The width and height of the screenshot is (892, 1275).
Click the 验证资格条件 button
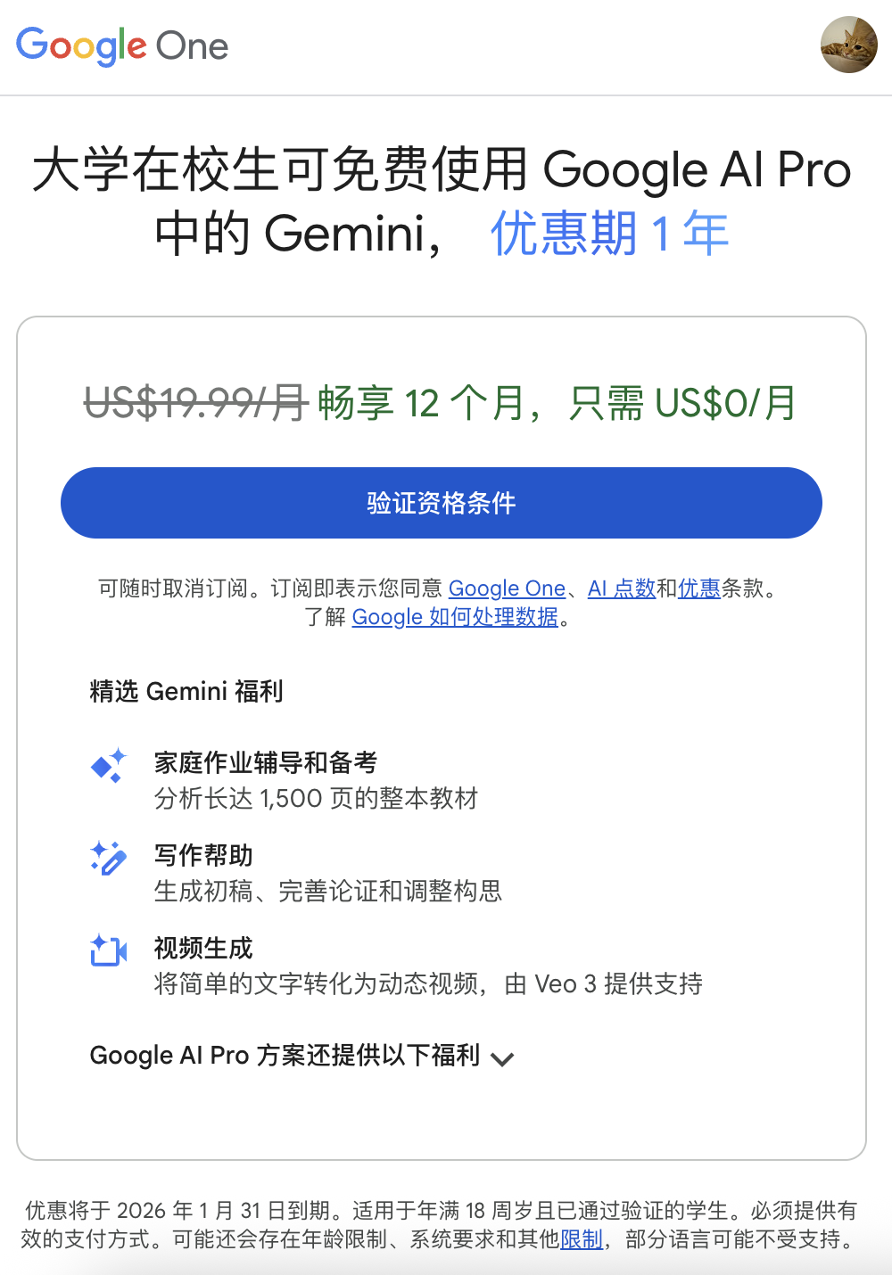coord(441,503)
